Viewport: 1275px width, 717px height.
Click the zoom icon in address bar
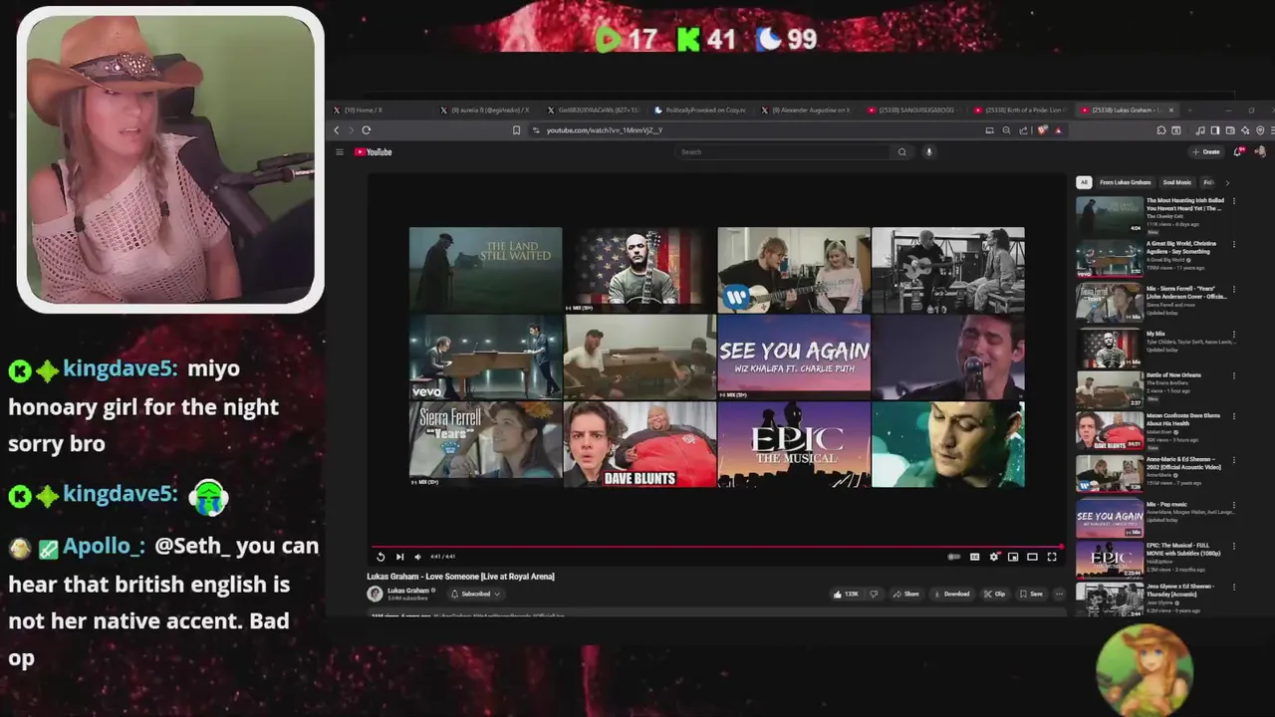point(1006,130)
